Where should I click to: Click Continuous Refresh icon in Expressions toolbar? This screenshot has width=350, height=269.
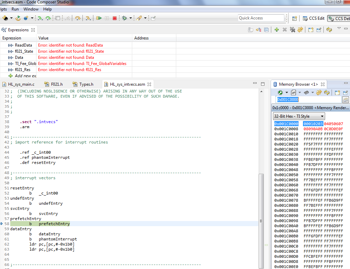[300, 29]
